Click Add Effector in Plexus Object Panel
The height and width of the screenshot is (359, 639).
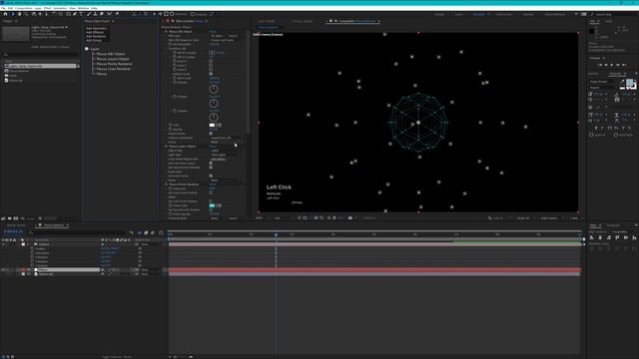95,32
